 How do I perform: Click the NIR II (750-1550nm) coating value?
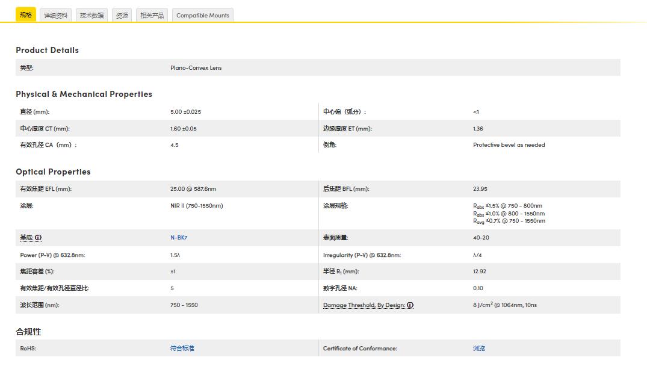[x=196, y=206]
